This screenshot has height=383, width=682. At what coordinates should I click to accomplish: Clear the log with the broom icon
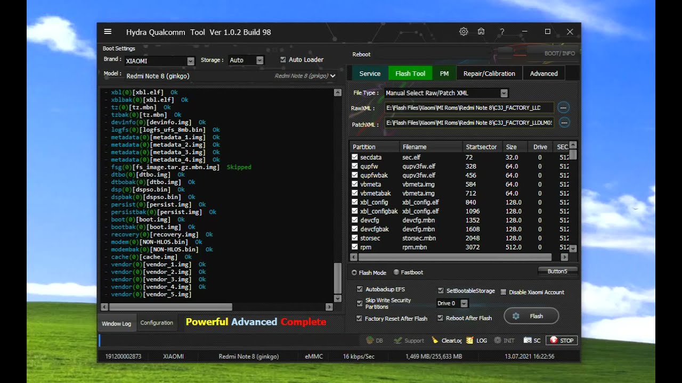coord(446,340)
